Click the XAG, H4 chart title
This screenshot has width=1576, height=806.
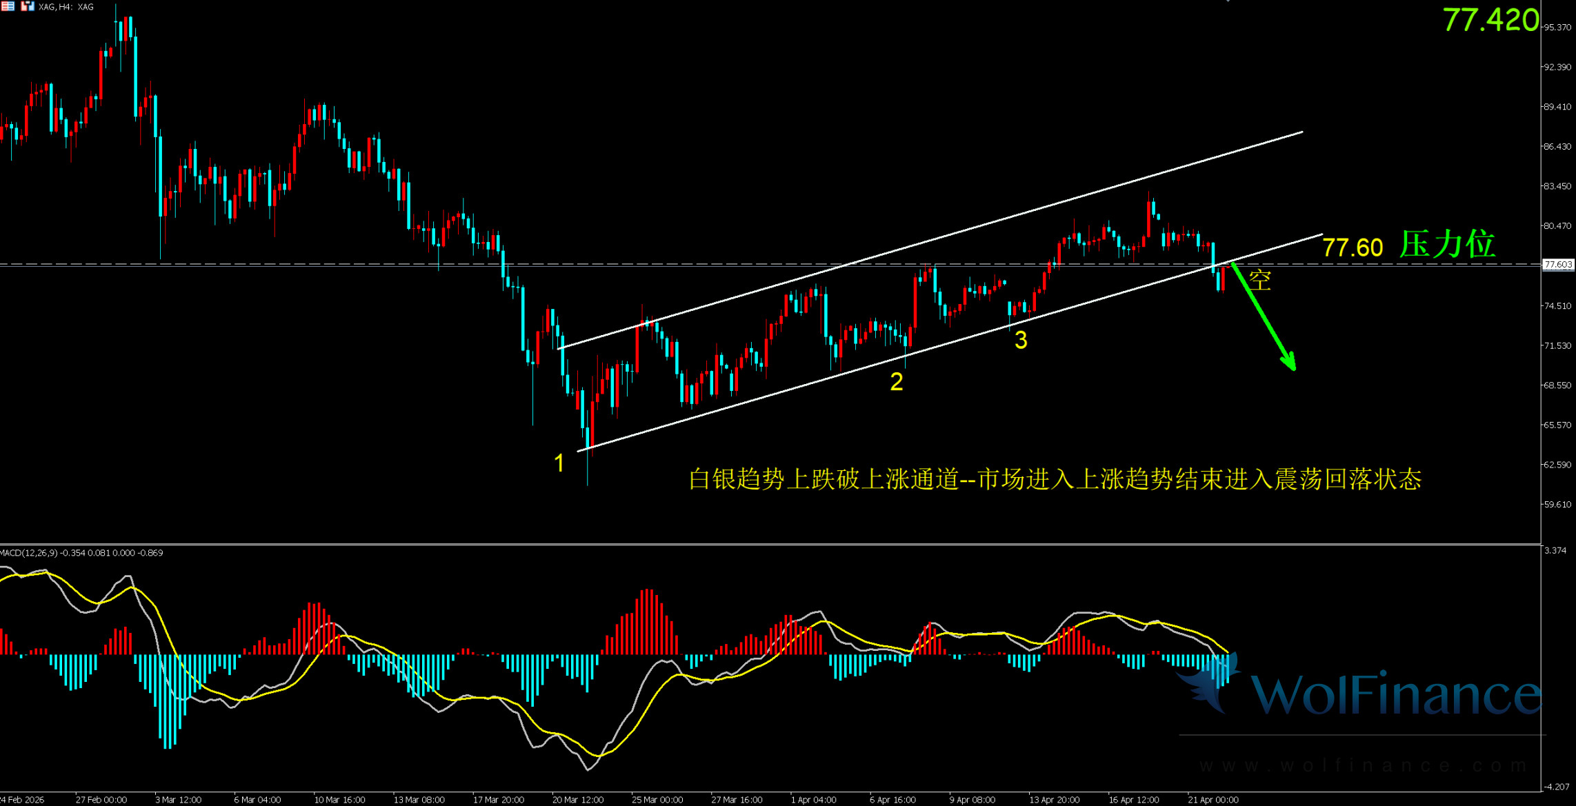[66, 7]
